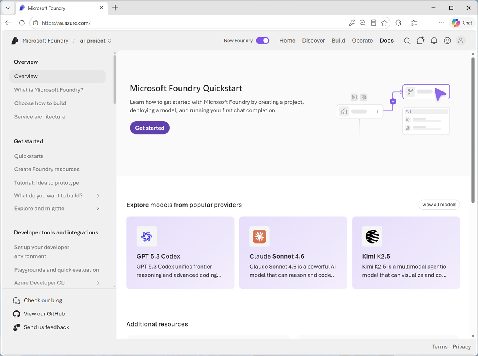Screen dimensions: 478x356
Task: Click the sidebar vertical scrollbar
Action: [x=115, y=79]
